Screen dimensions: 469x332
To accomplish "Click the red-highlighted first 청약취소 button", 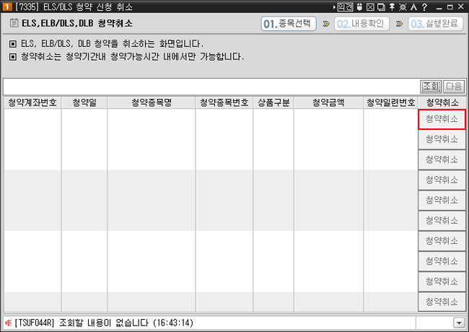I will (x=442, y=119).
